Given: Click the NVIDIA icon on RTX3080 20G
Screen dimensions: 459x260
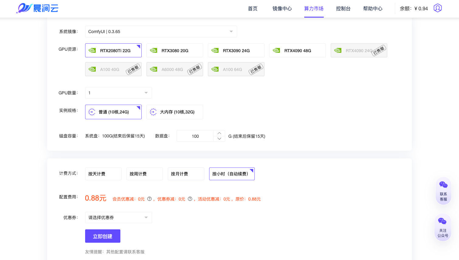Looking at the screenshot, I should (154, 50).
